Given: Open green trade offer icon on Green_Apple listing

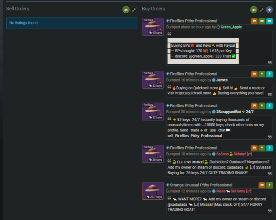Looking at the screenshot, I should click(262, 21).
